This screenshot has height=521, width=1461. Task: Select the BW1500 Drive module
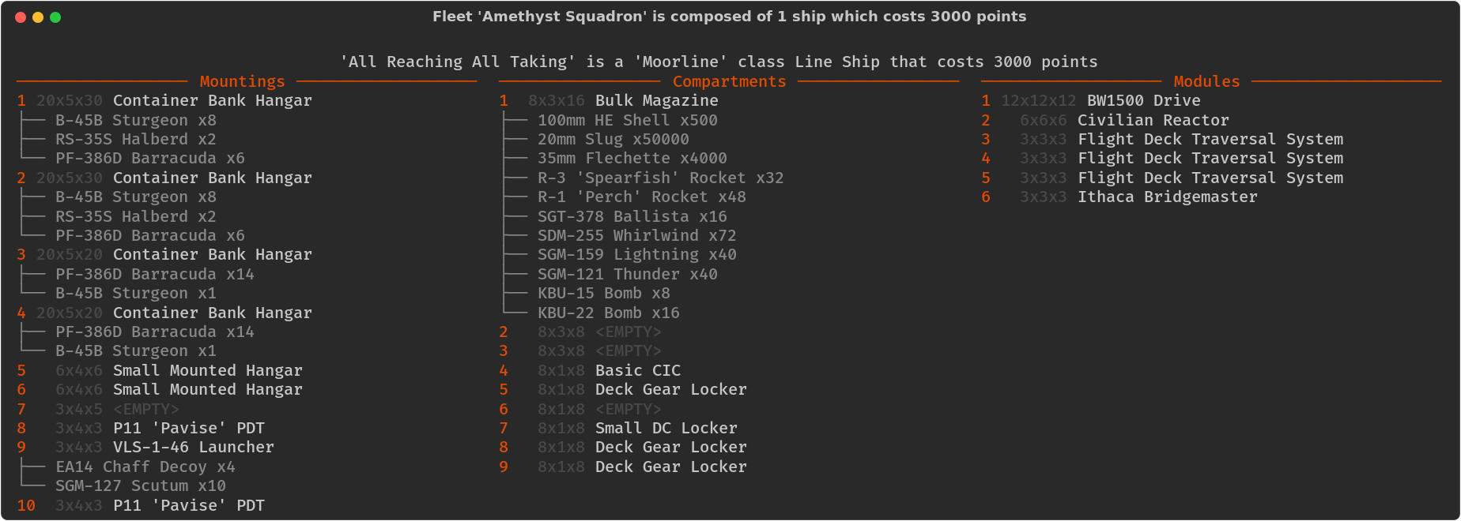click(x=1143, y=100)
